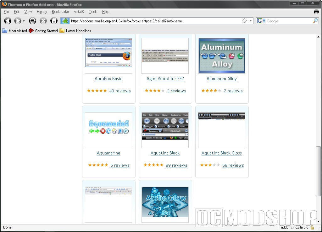322x232 pixels.
Task: Click the scrollbar up arrow
Action: pyautogui.click(x=318, y=37)
